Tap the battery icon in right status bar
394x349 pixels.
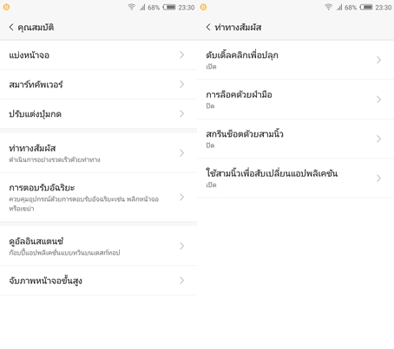point(366,7)
